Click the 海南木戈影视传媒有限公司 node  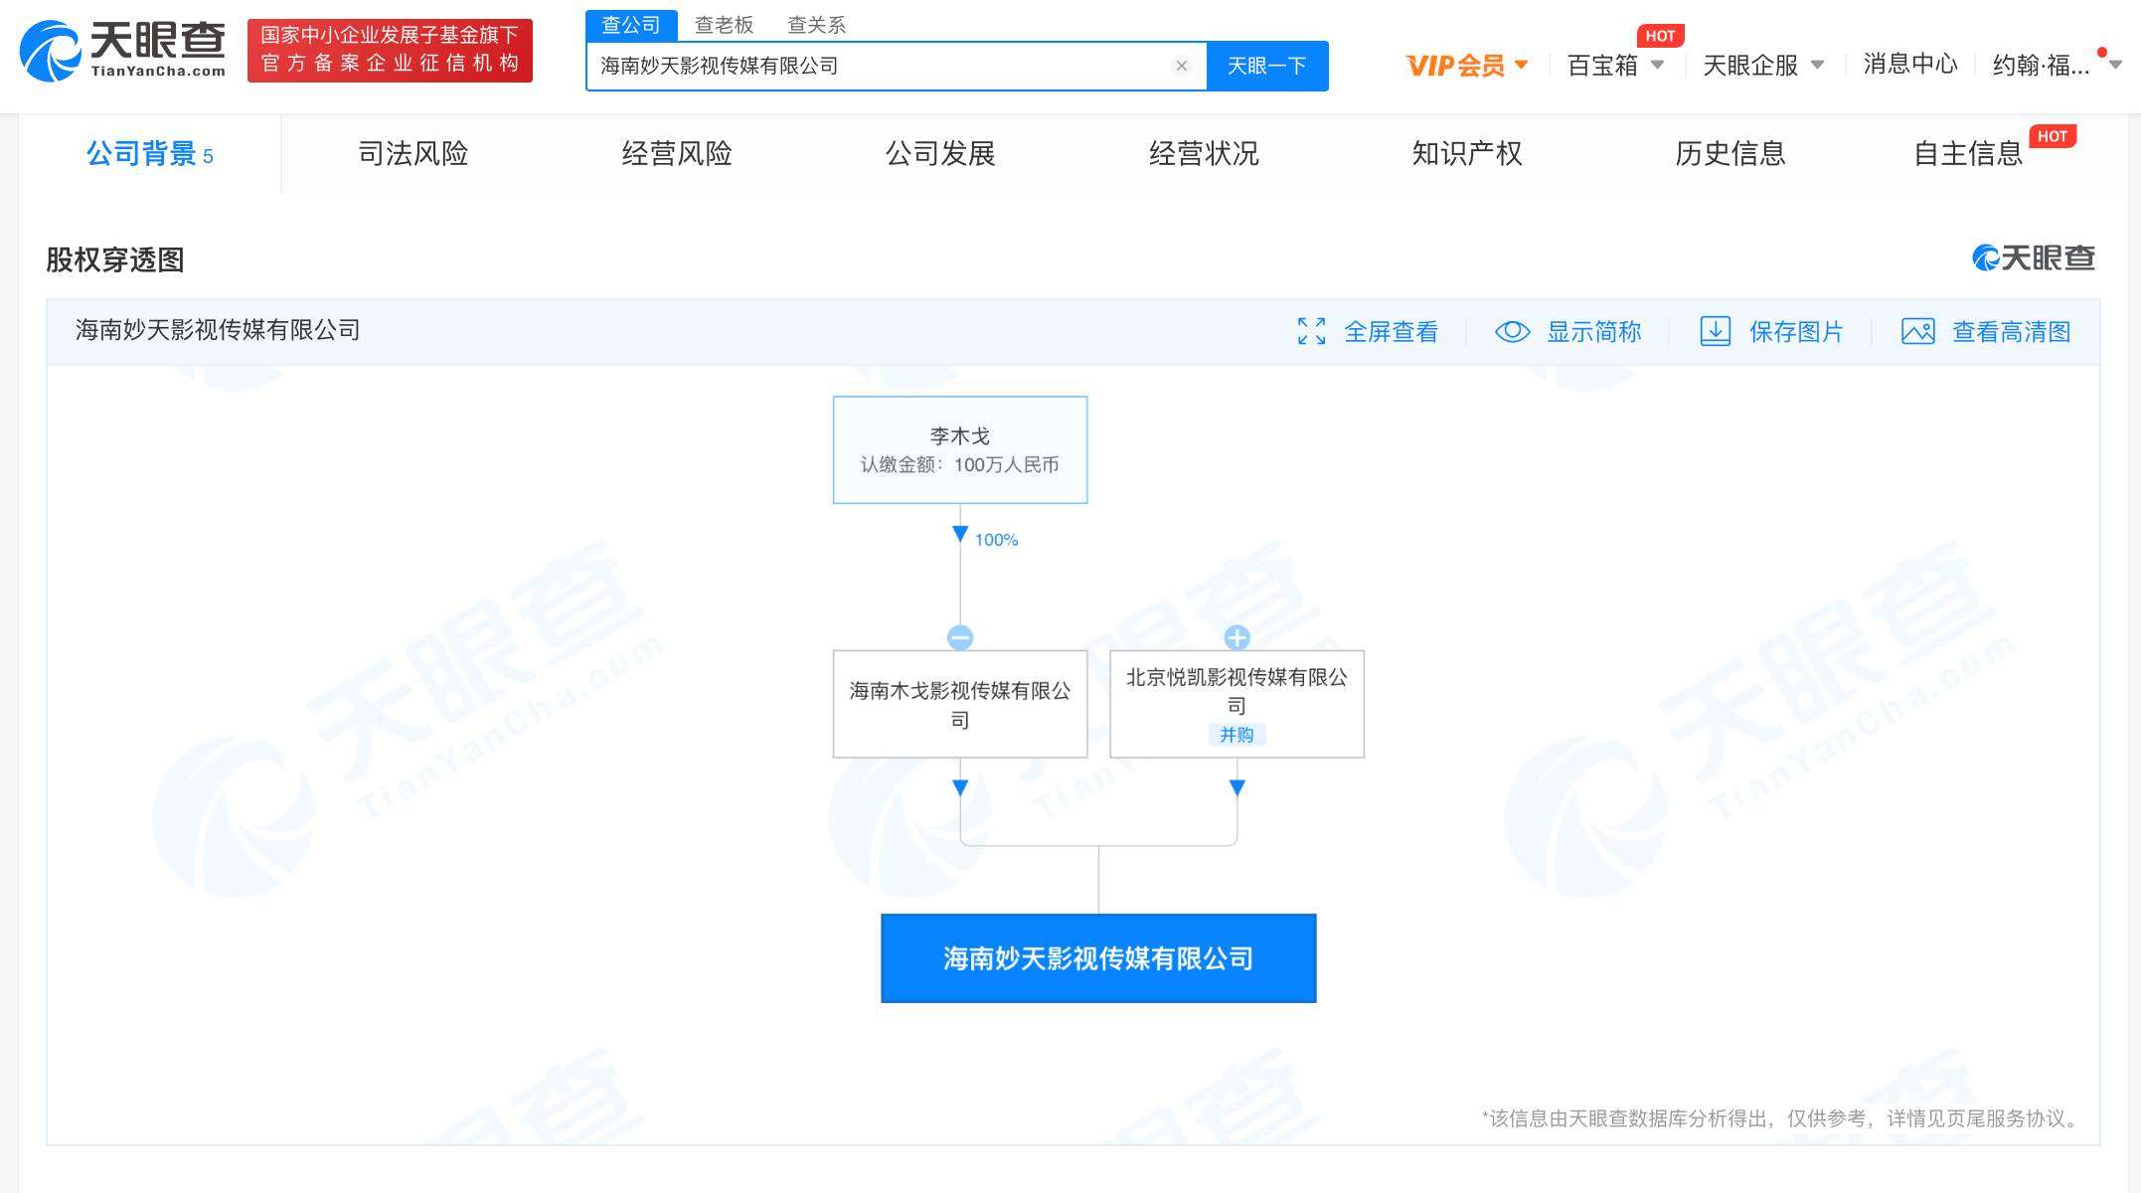pos(960,704)
